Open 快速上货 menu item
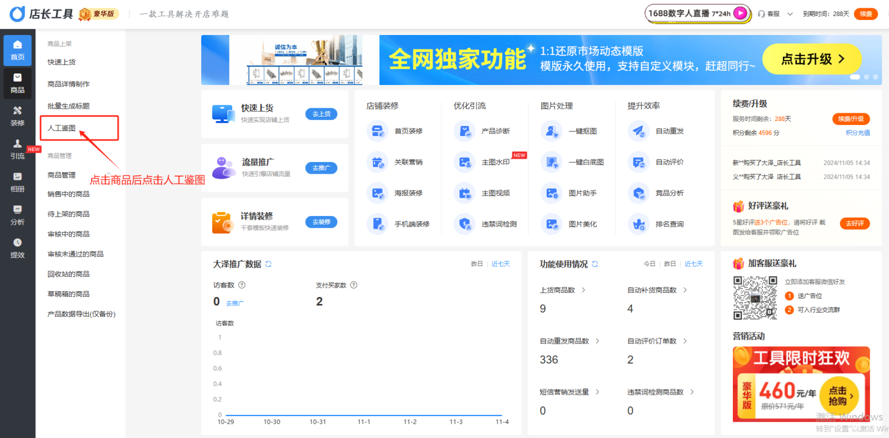Image resolution: width=889 pixels, height=438 pixels. tap(62, 62)
